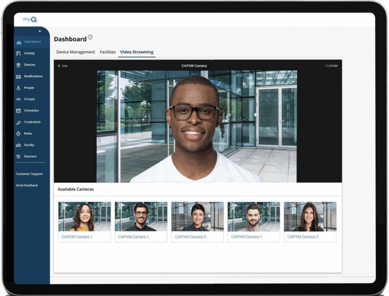
Task: Switch to the Device Management tab
Action: click(76, 52)
